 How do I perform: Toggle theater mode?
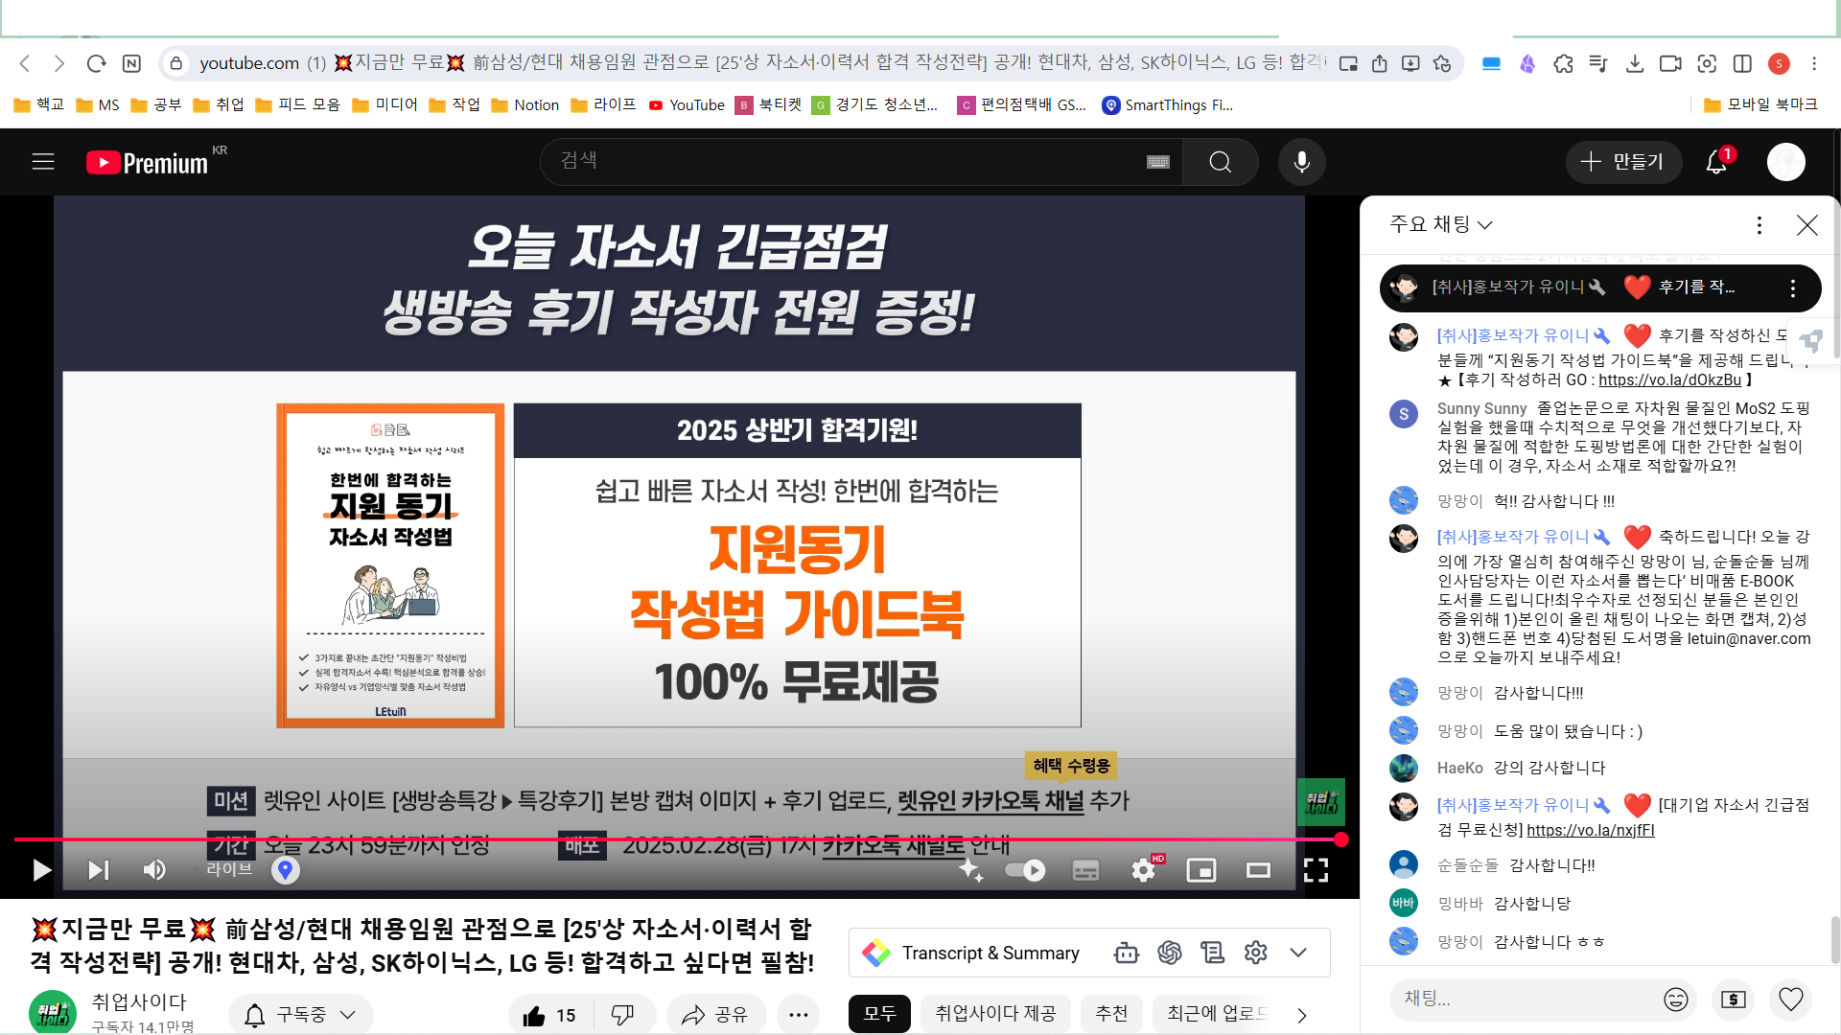point(1258,870)
